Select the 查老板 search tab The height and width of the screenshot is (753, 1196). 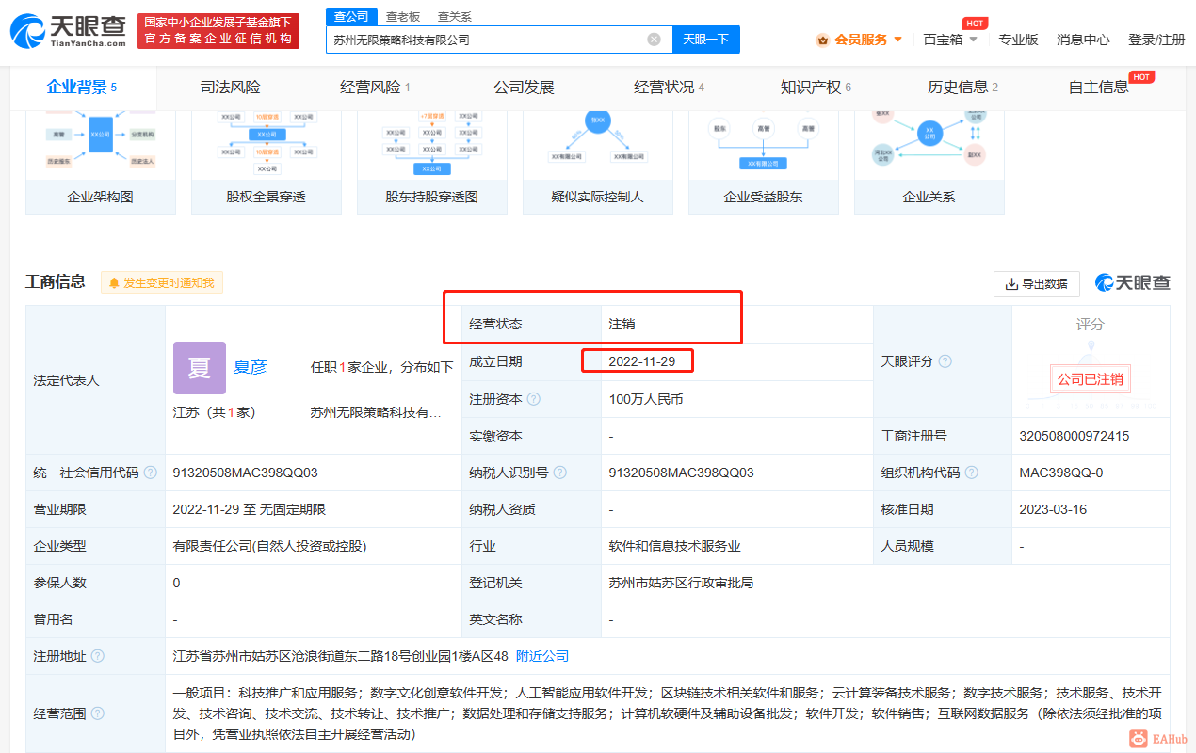(x=403, y=17)
